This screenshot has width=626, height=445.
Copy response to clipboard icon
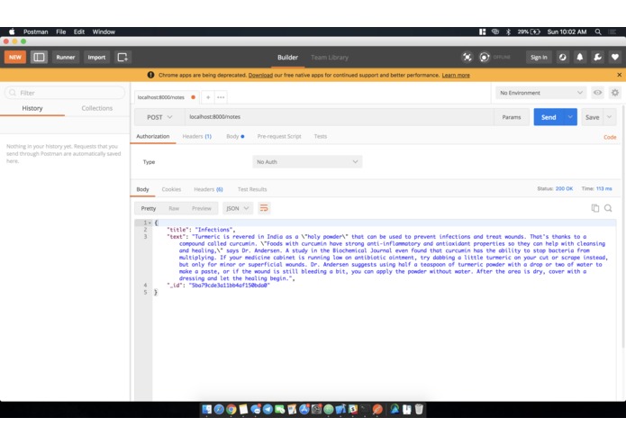(x=594, y=208)
